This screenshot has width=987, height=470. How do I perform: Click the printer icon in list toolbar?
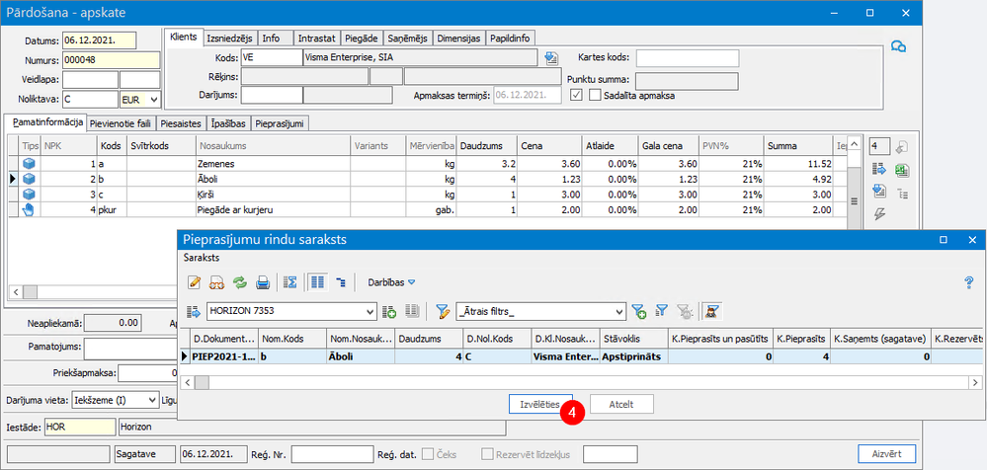(263, 282)
